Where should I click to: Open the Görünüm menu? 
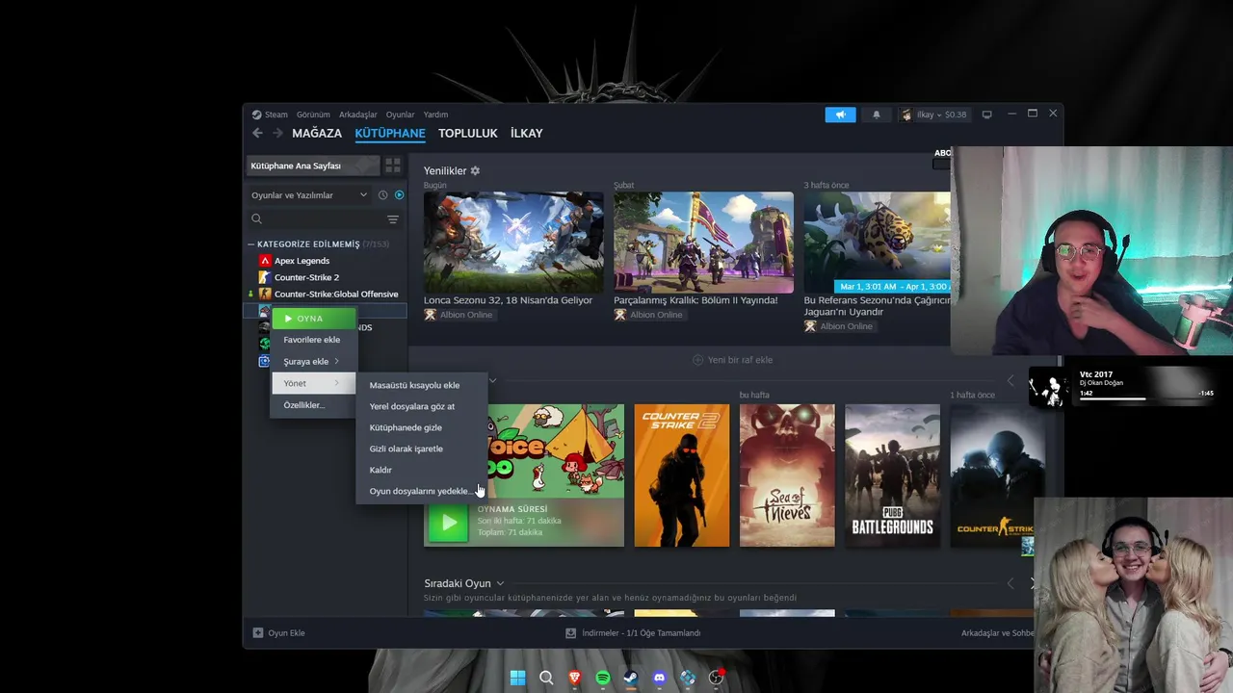(313, 115)
